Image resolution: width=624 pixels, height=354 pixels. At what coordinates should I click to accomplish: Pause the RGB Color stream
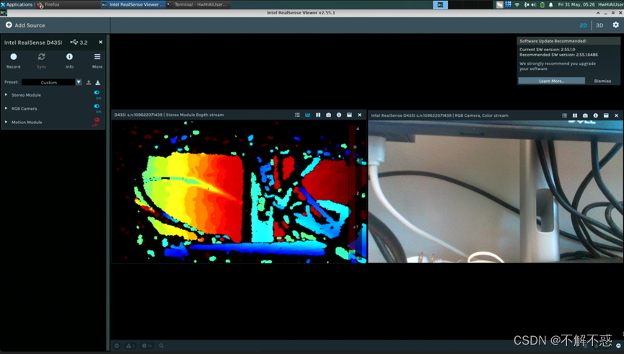coord(575,115)
